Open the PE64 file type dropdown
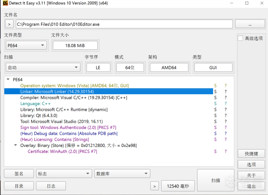 tap(26, 45)
